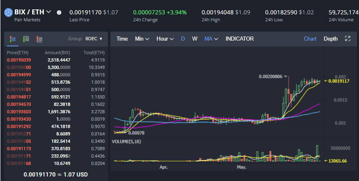Screen dimensions: 359x181
Task: Click Pair Markets link under pair name
Action: 27,20
